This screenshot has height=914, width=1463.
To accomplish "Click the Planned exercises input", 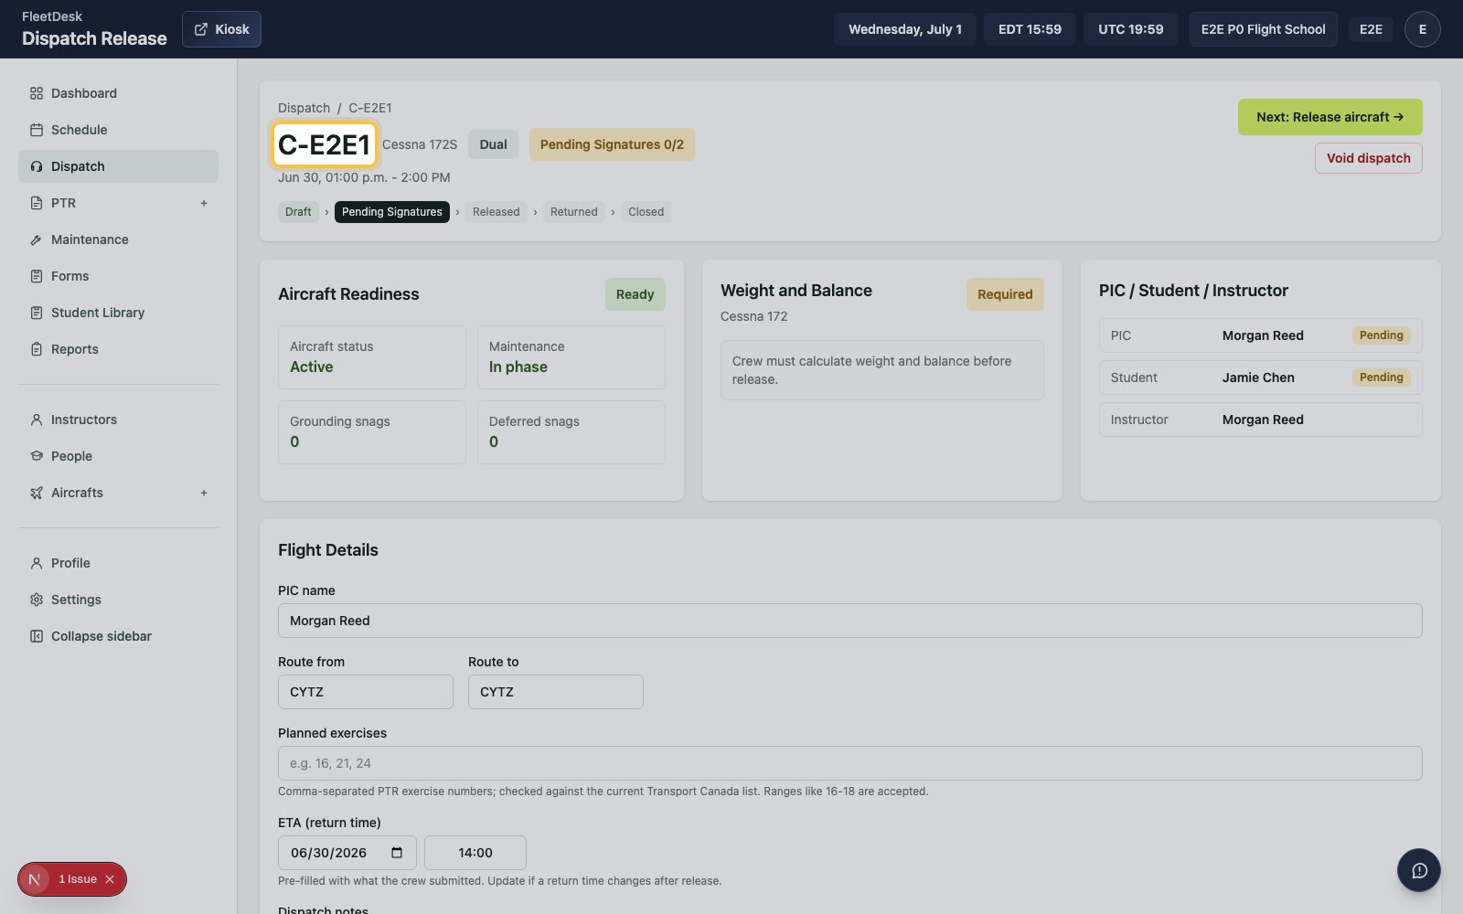I will point(849,763).
